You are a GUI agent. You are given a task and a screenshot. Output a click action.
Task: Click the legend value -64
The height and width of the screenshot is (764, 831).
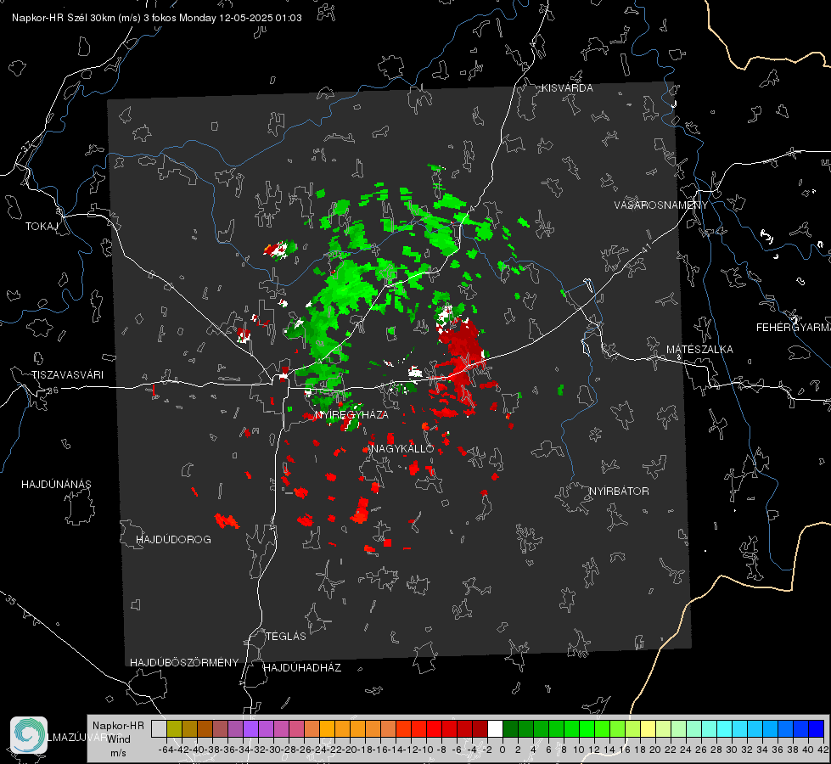tap(166, 750)
